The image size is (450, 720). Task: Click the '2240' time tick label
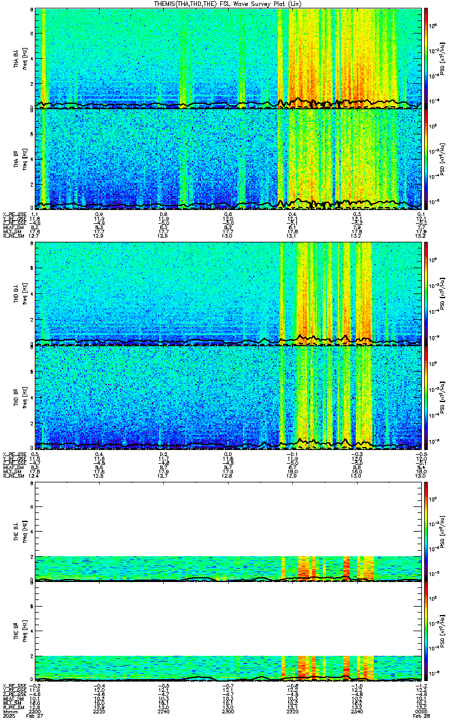[x=164, y=713]
